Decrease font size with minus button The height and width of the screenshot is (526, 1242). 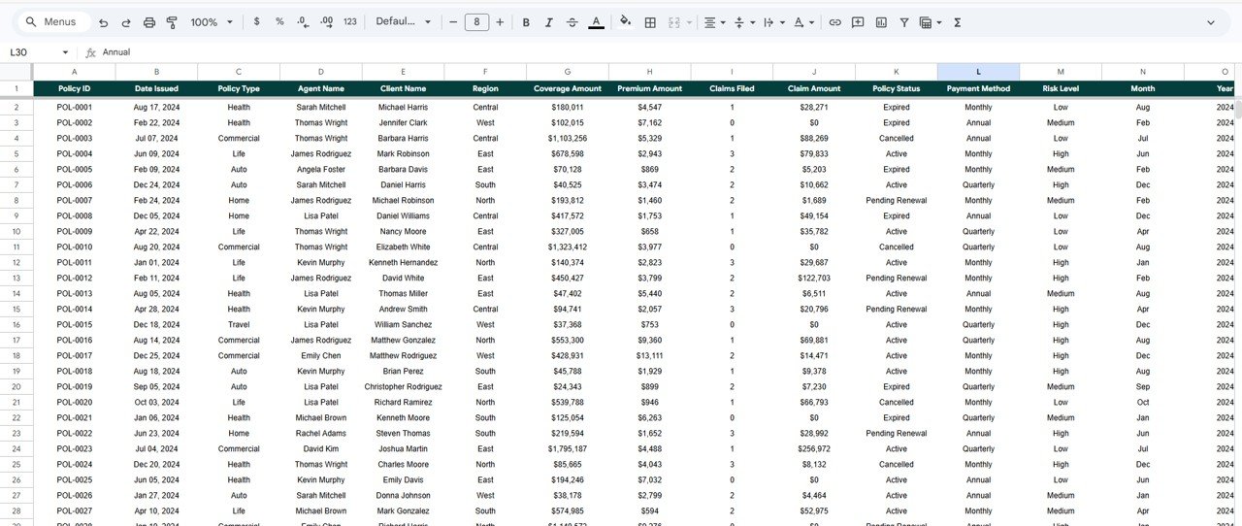point(453,22)
